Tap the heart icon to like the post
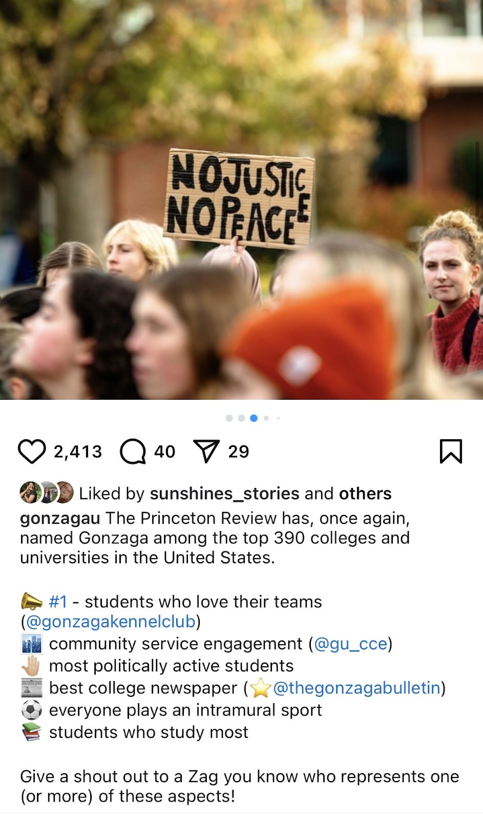The image size is (483, 820). pos(32,452)
